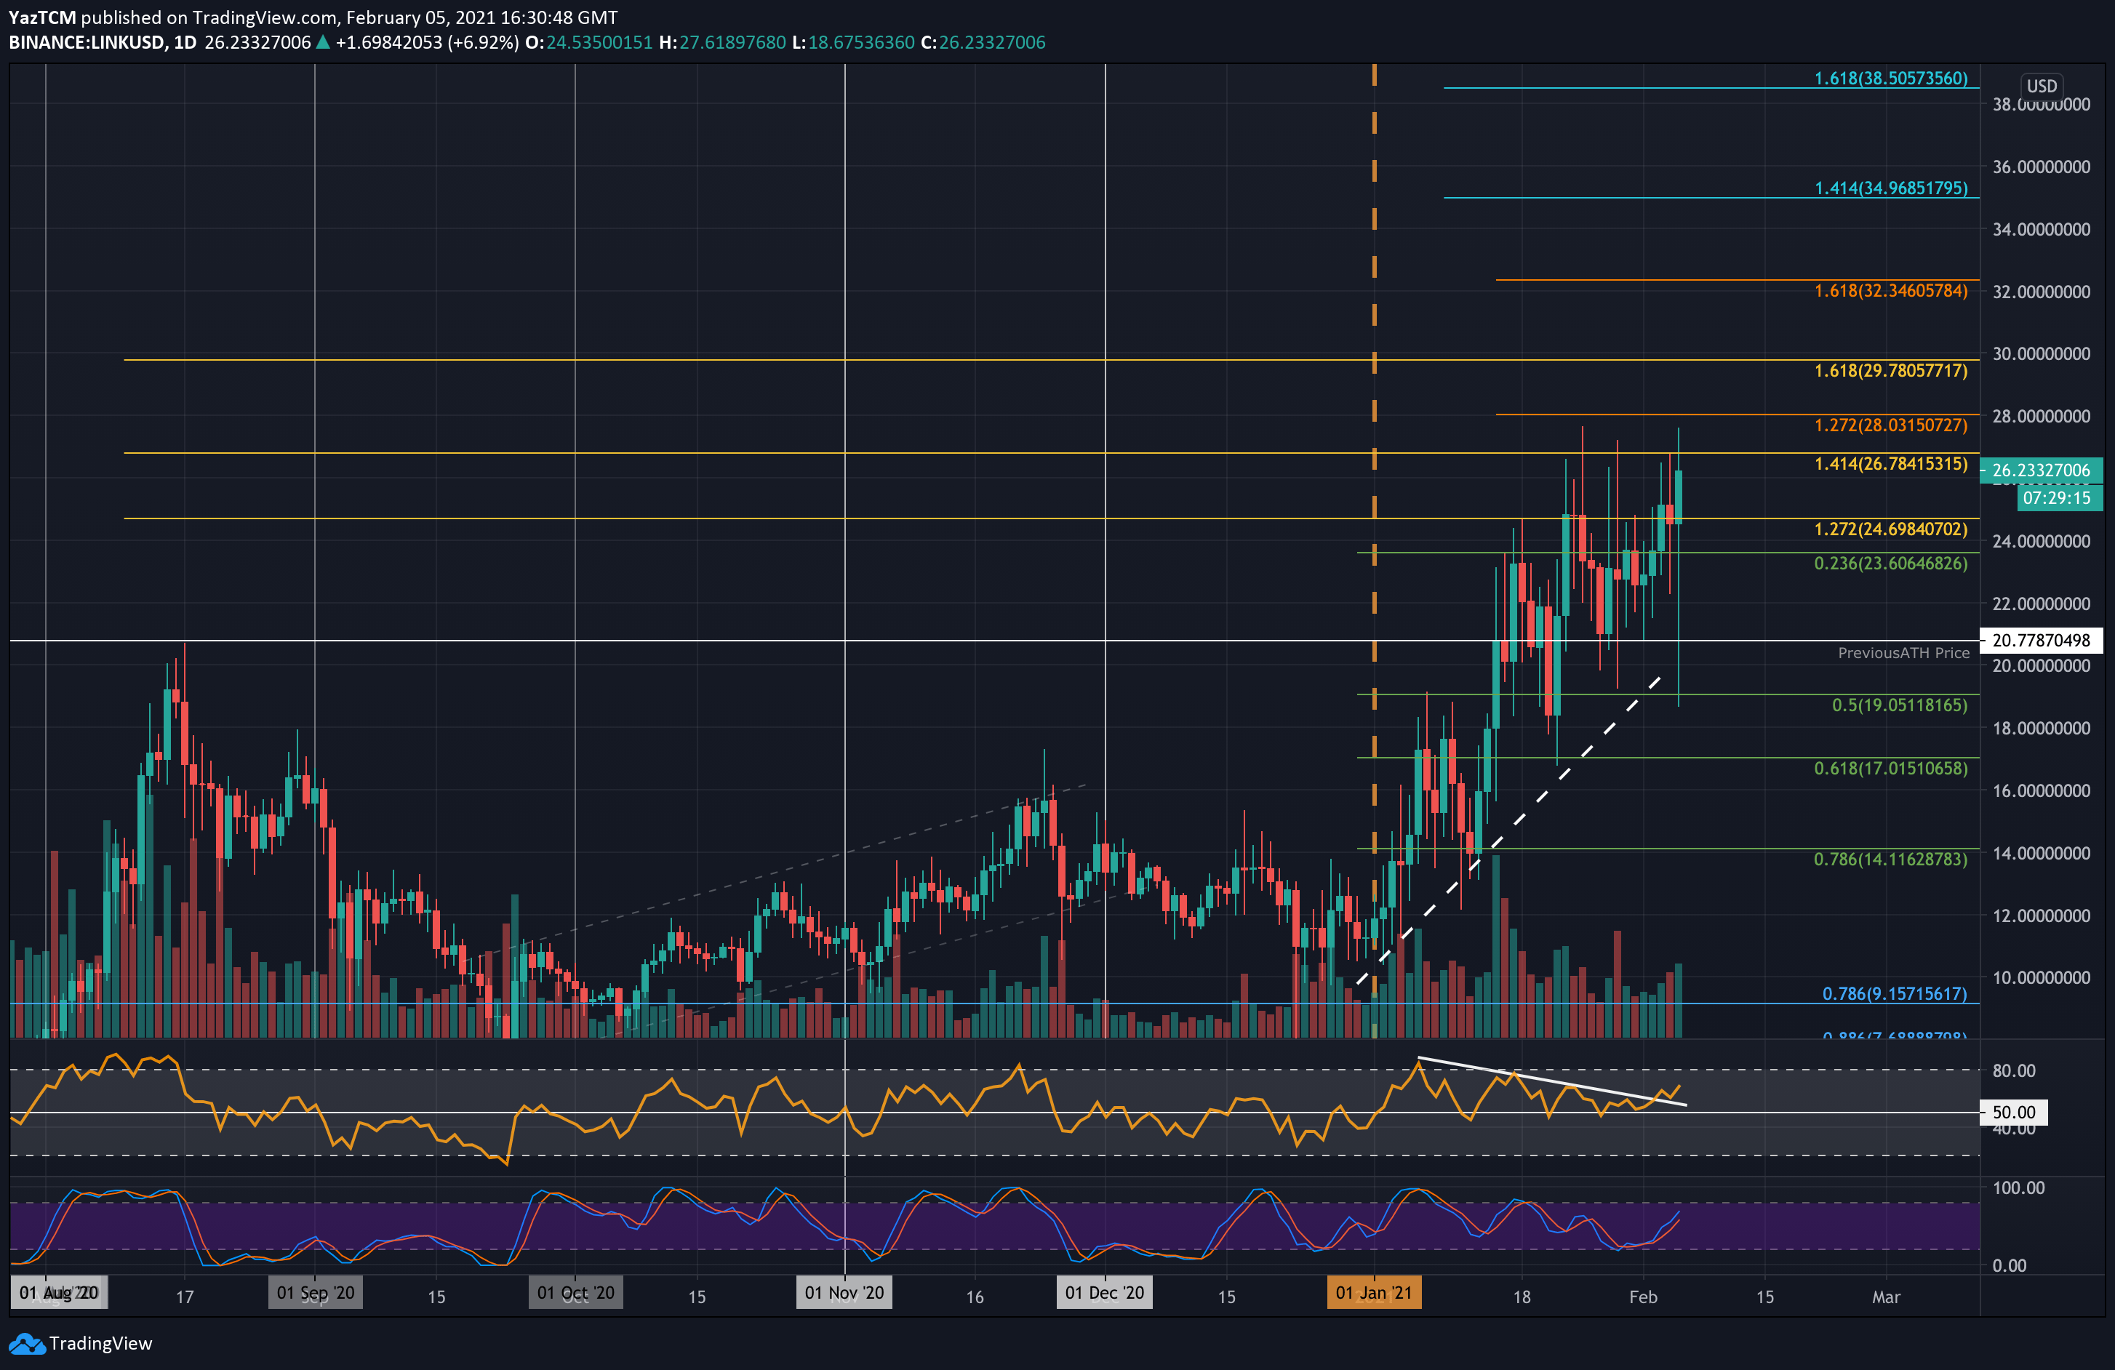Click the candle close countdown timer 07:29:15
The image size is (2115, 1370).
[2060, 498]
